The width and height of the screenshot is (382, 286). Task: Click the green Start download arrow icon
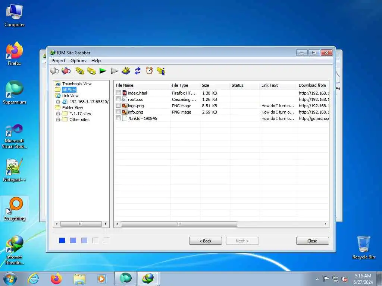click(103, 71)
